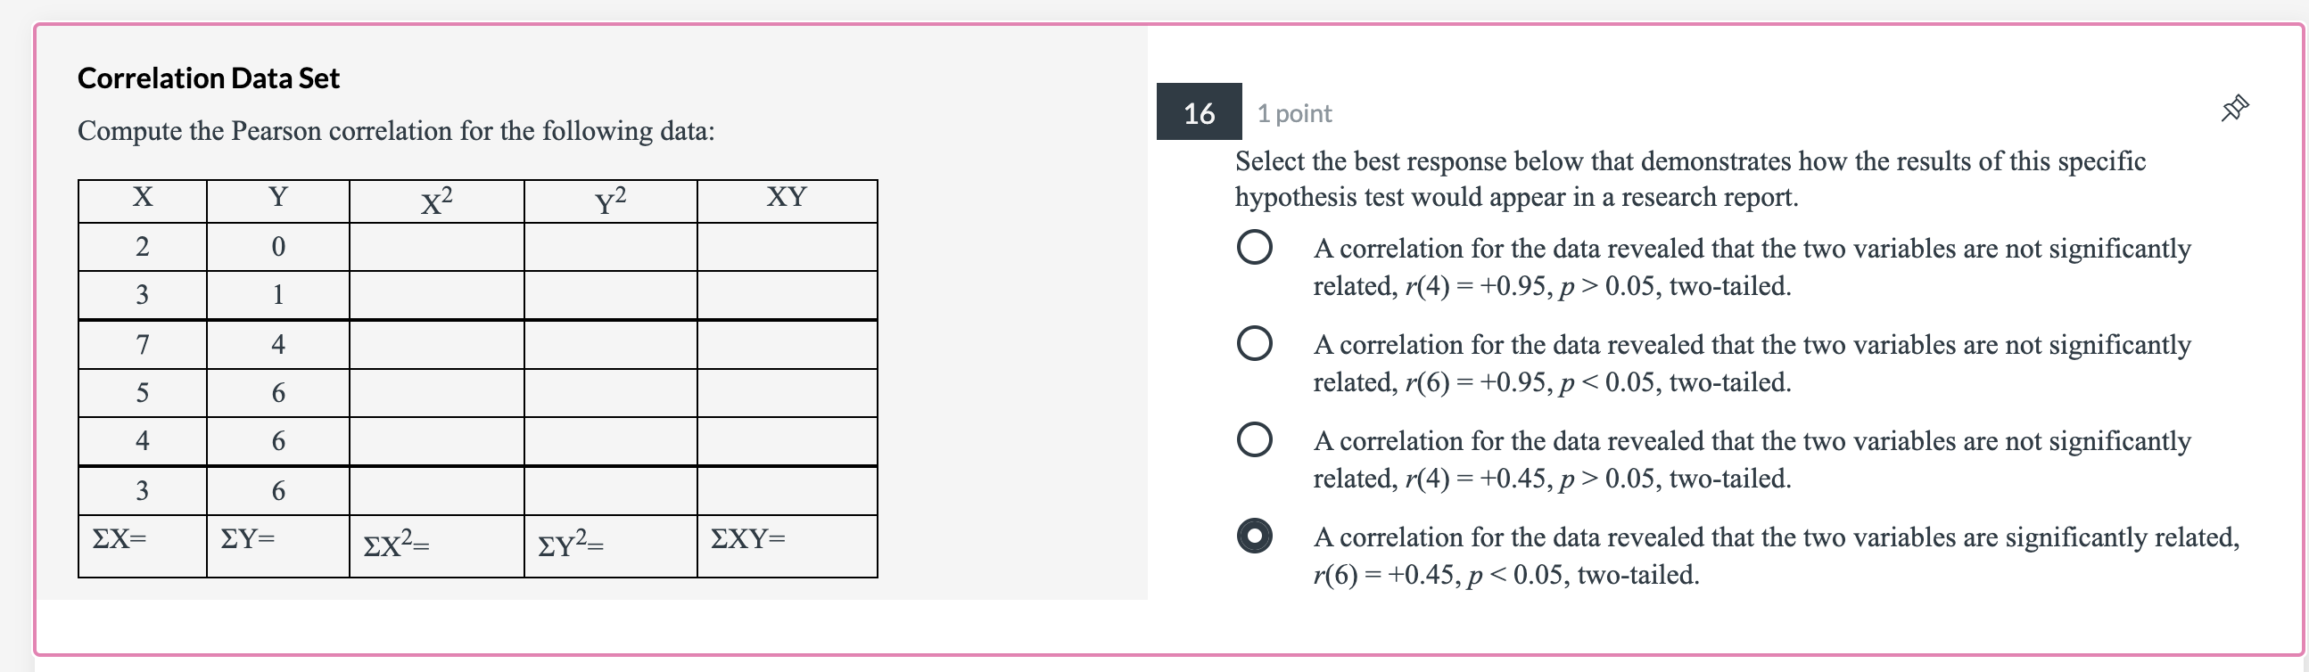The width and height of the screenshot is (2309, 672).
Task: Click the 1 point label
Action: tap(1291, 113)
